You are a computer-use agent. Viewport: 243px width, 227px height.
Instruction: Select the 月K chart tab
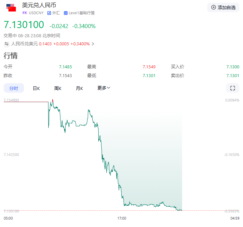pyautogui.click(x=79, y=88)
